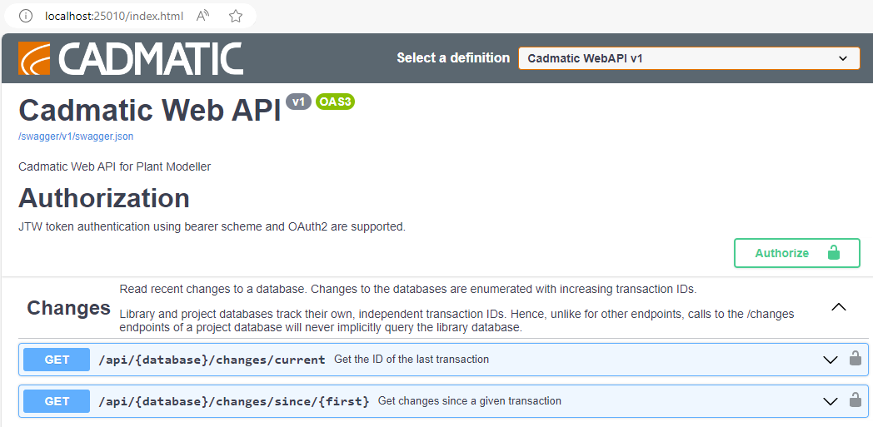873x427 pixels.
Task: Collapse the Changes section with chevron
Action: coord(839,307)
